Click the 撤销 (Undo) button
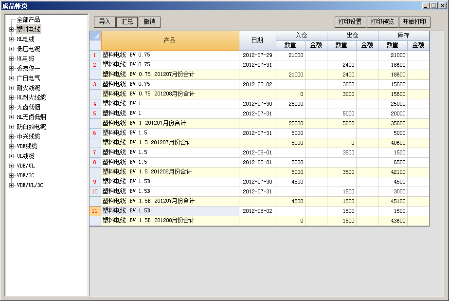 coord(149,22)
